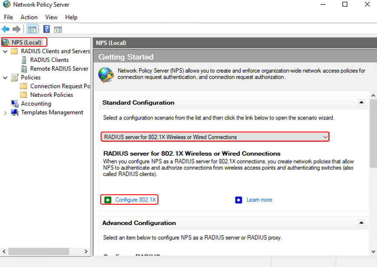The width and height of the screenshot is (377, 267).
Task: Click the NPS (Local) globe tree icon
Action: [6, 42]
